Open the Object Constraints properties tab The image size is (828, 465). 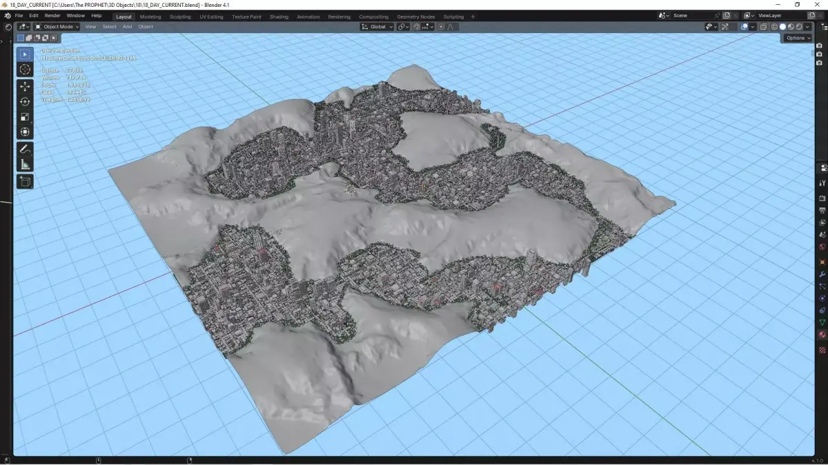[x=822, y=310]
